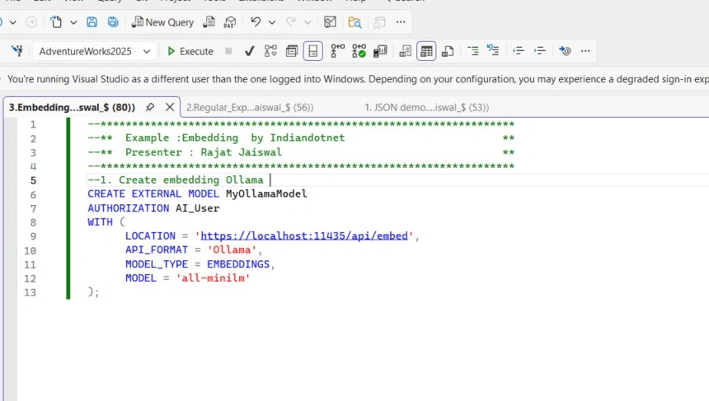This screenshot has height=401, width=709.
Task: Execute the current query
Action: [x=190, y=51]
